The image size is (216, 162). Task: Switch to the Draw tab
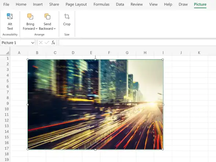pos(183,4)
